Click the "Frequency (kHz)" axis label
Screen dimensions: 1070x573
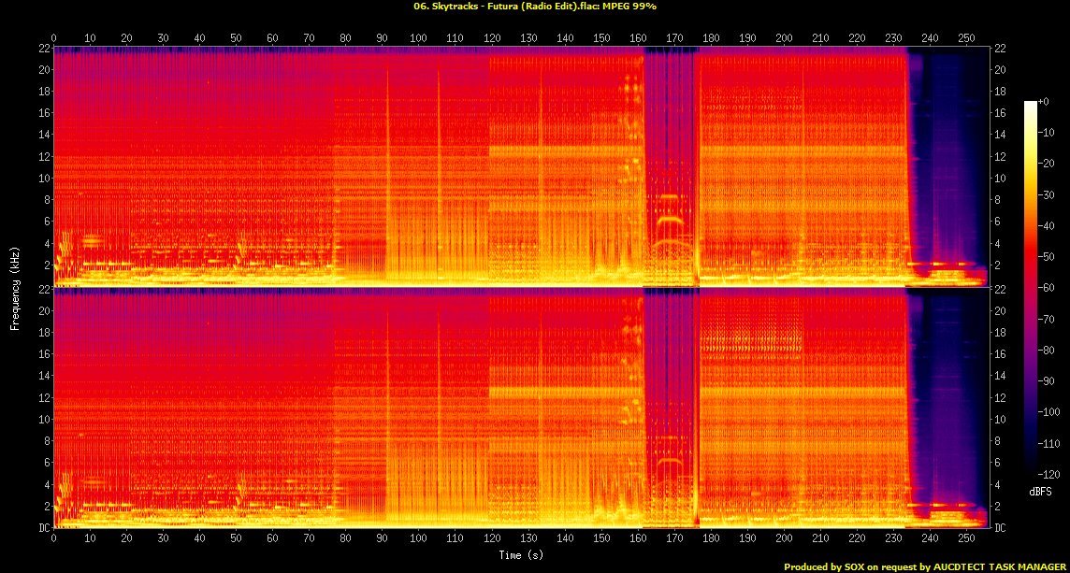click(15, 285)
